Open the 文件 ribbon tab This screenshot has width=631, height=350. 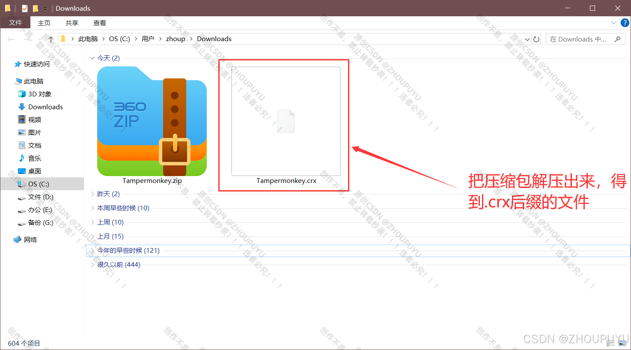[x=15, y=23]
